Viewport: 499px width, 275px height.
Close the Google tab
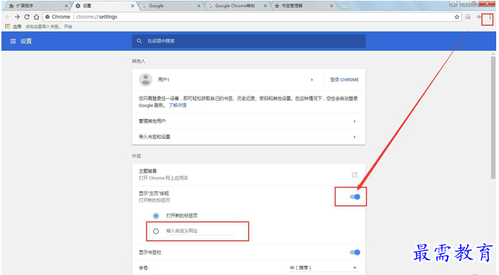pyautogui.click(x=199, y=6)
